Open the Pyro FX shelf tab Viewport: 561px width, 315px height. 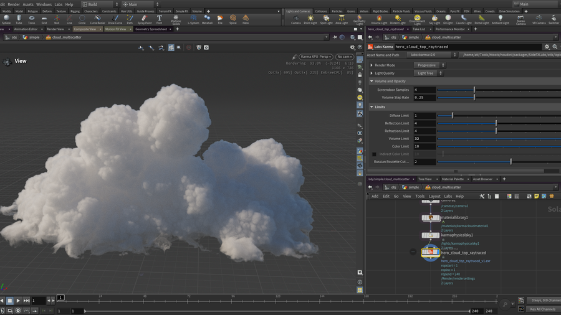(455, 11)
